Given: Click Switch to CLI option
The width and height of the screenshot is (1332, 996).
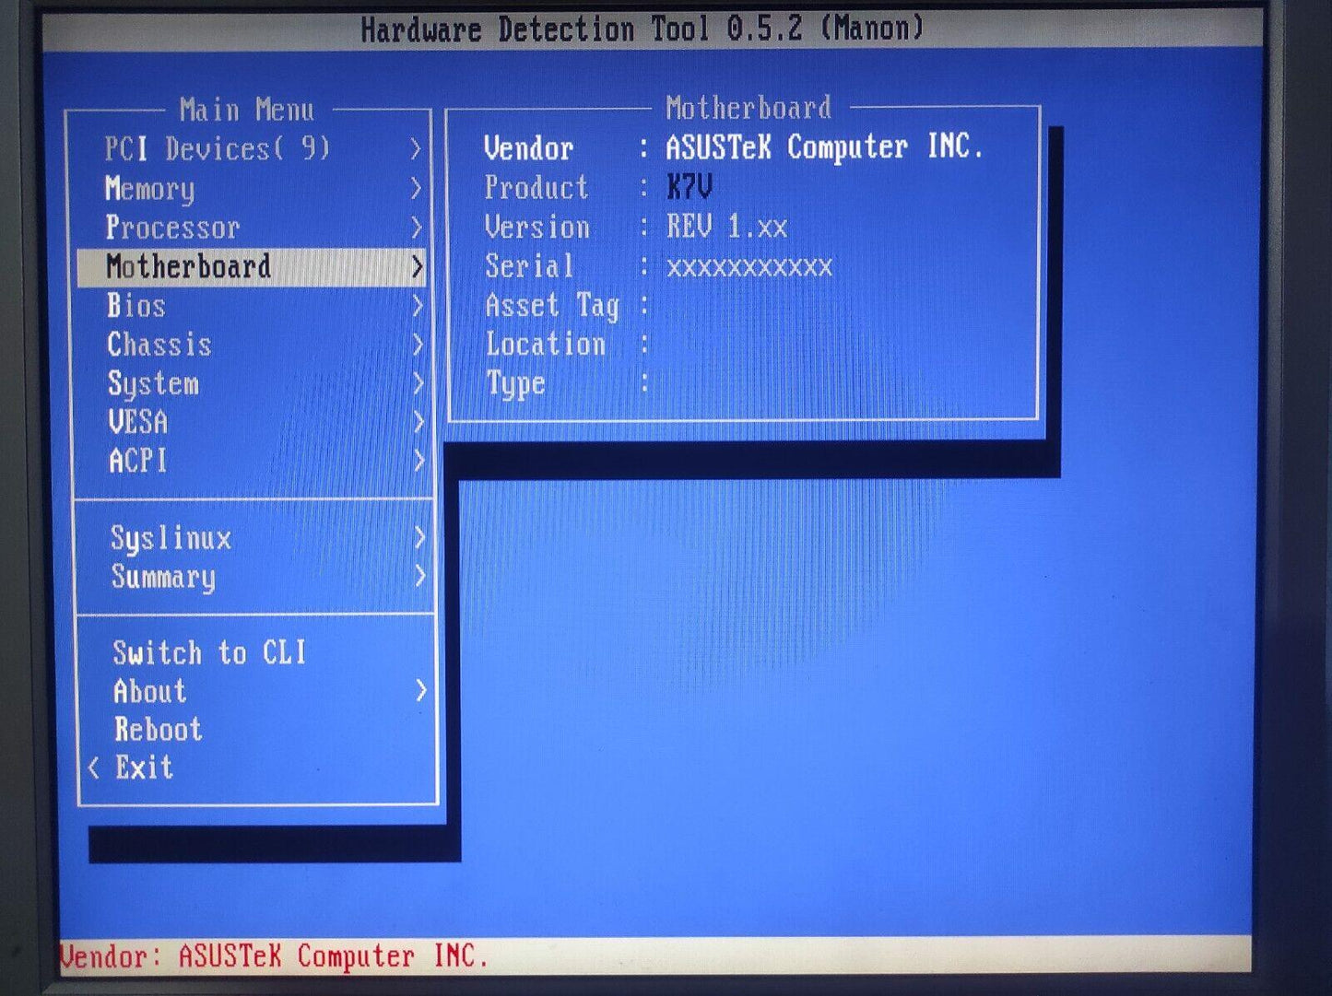Looking at the screenshot, I should click(209, 653).
